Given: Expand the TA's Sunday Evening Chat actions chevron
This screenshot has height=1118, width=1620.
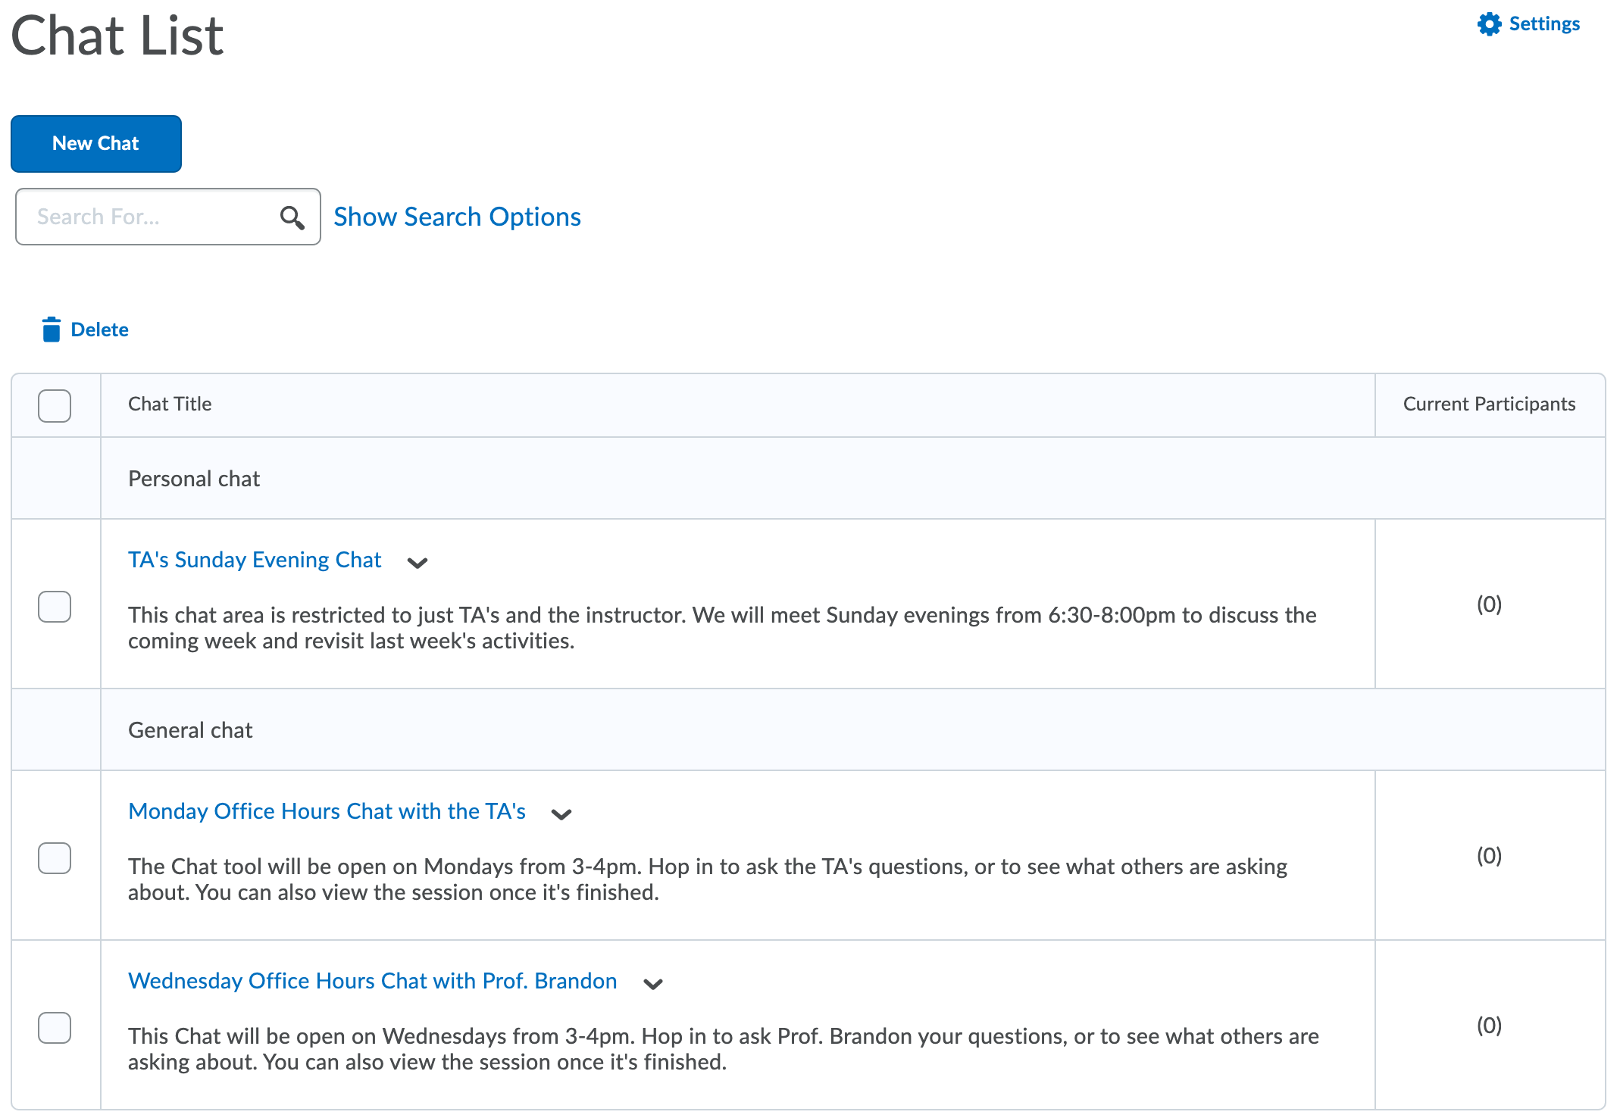Looking at the screenshot, I should coord(418,563).
